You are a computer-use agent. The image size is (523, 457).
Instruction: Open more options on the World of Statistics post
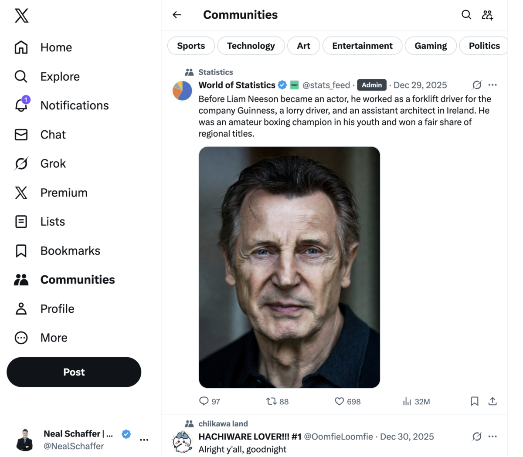tap(493, 85)
